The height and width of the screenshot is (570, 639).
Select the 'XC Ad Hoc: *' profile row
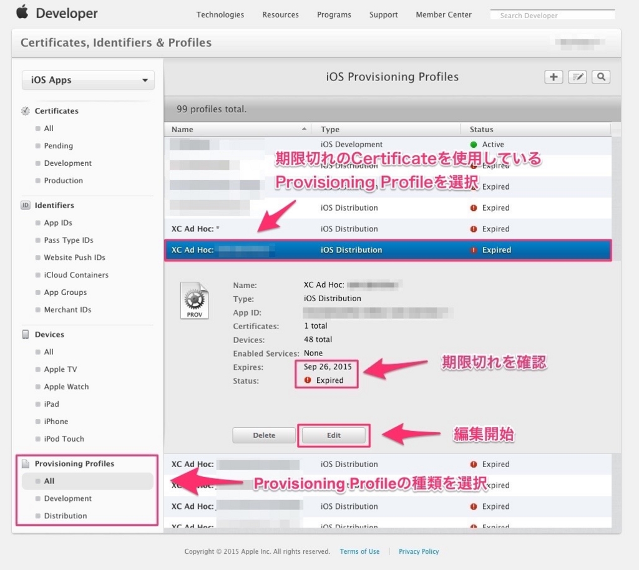tap(388, 229)
